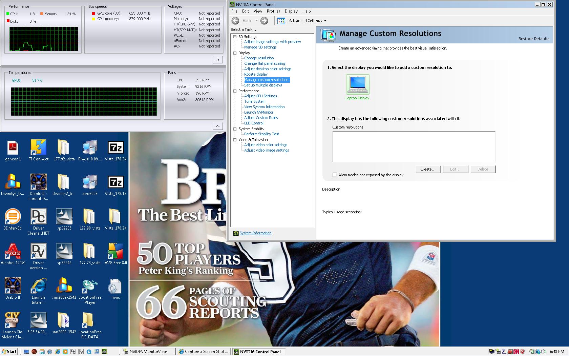Click the Back arrow in NVIDIA Control Panel

(235, 21)
